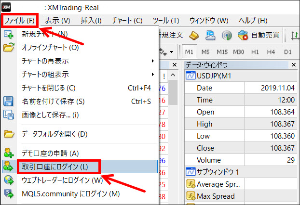Select the H4 timeframe
The width and height of the screenshot is (300, 205).
271,52
